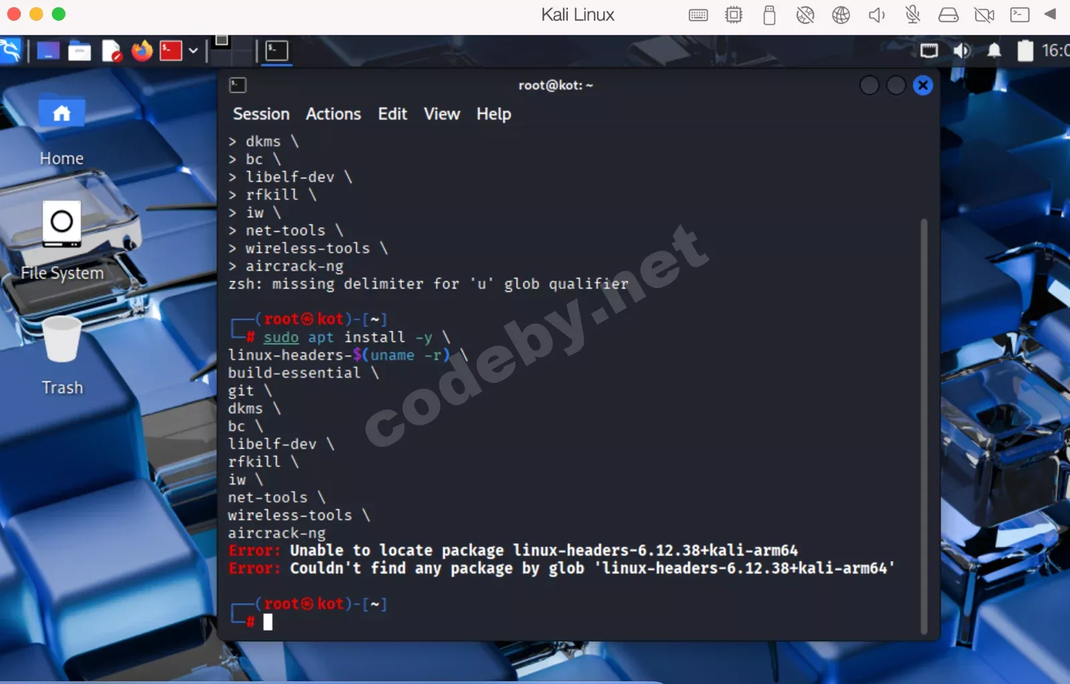Screen dimensions: 1070x684
Task: Click the terminal vertical scrollbar
Action: click(924, 425)
